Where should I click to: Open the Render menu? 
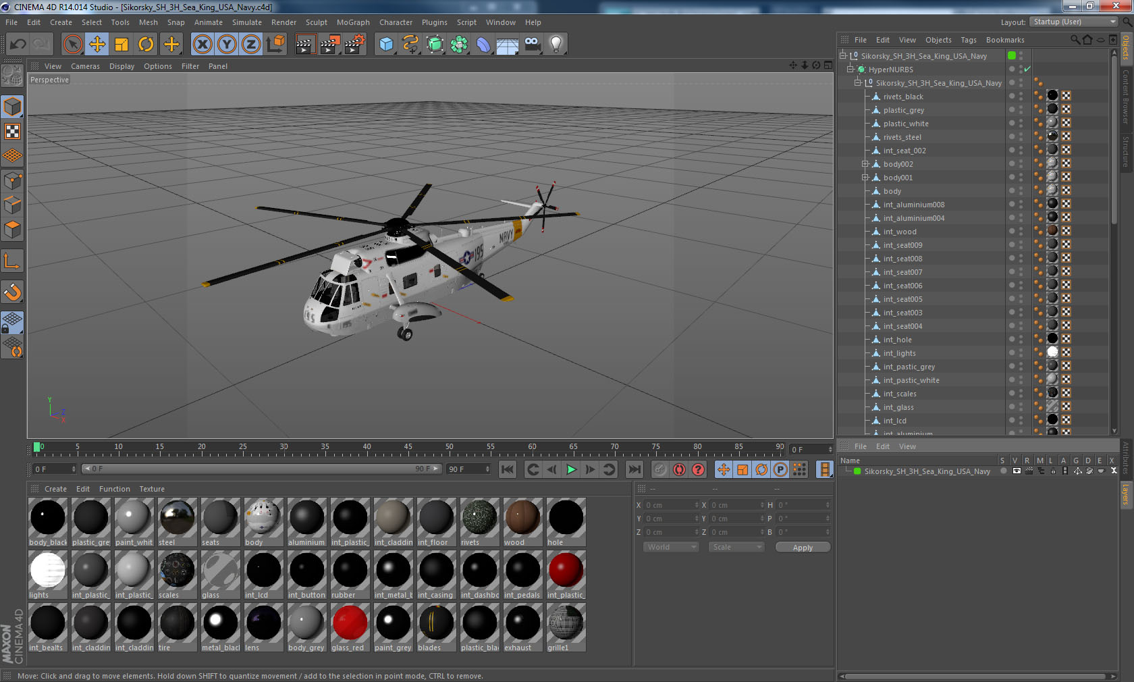click(x=283, y=22)
